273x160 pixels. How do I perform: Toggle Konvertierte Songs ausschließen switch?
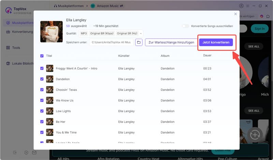tap(185, 26)
